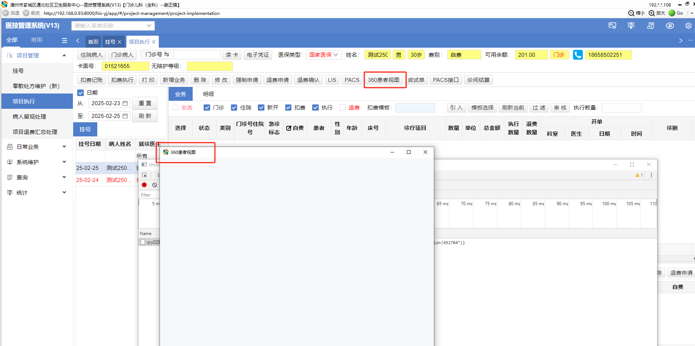Close the 项目执行 tab with its X icon
695x346 pixels.
(154, 42)
